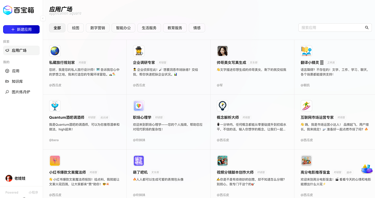Viewport: 375px width, 198px height.
Task: Click the 插件 tag on 高分电影推荐盲盒
Action: pos(349,172)
